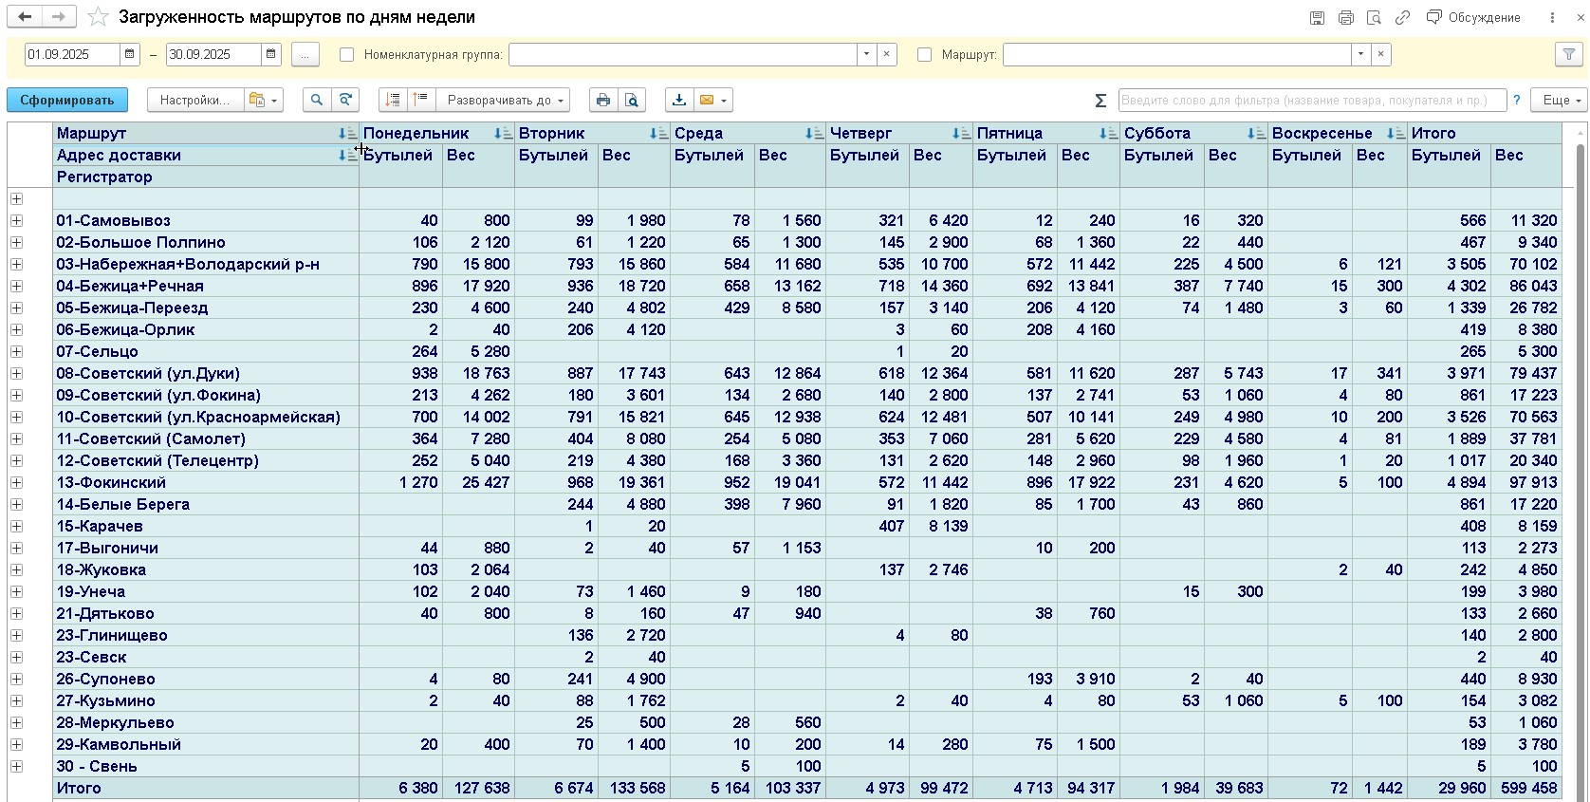Click the magnifier search icon in toolbar

pos(317,100)
